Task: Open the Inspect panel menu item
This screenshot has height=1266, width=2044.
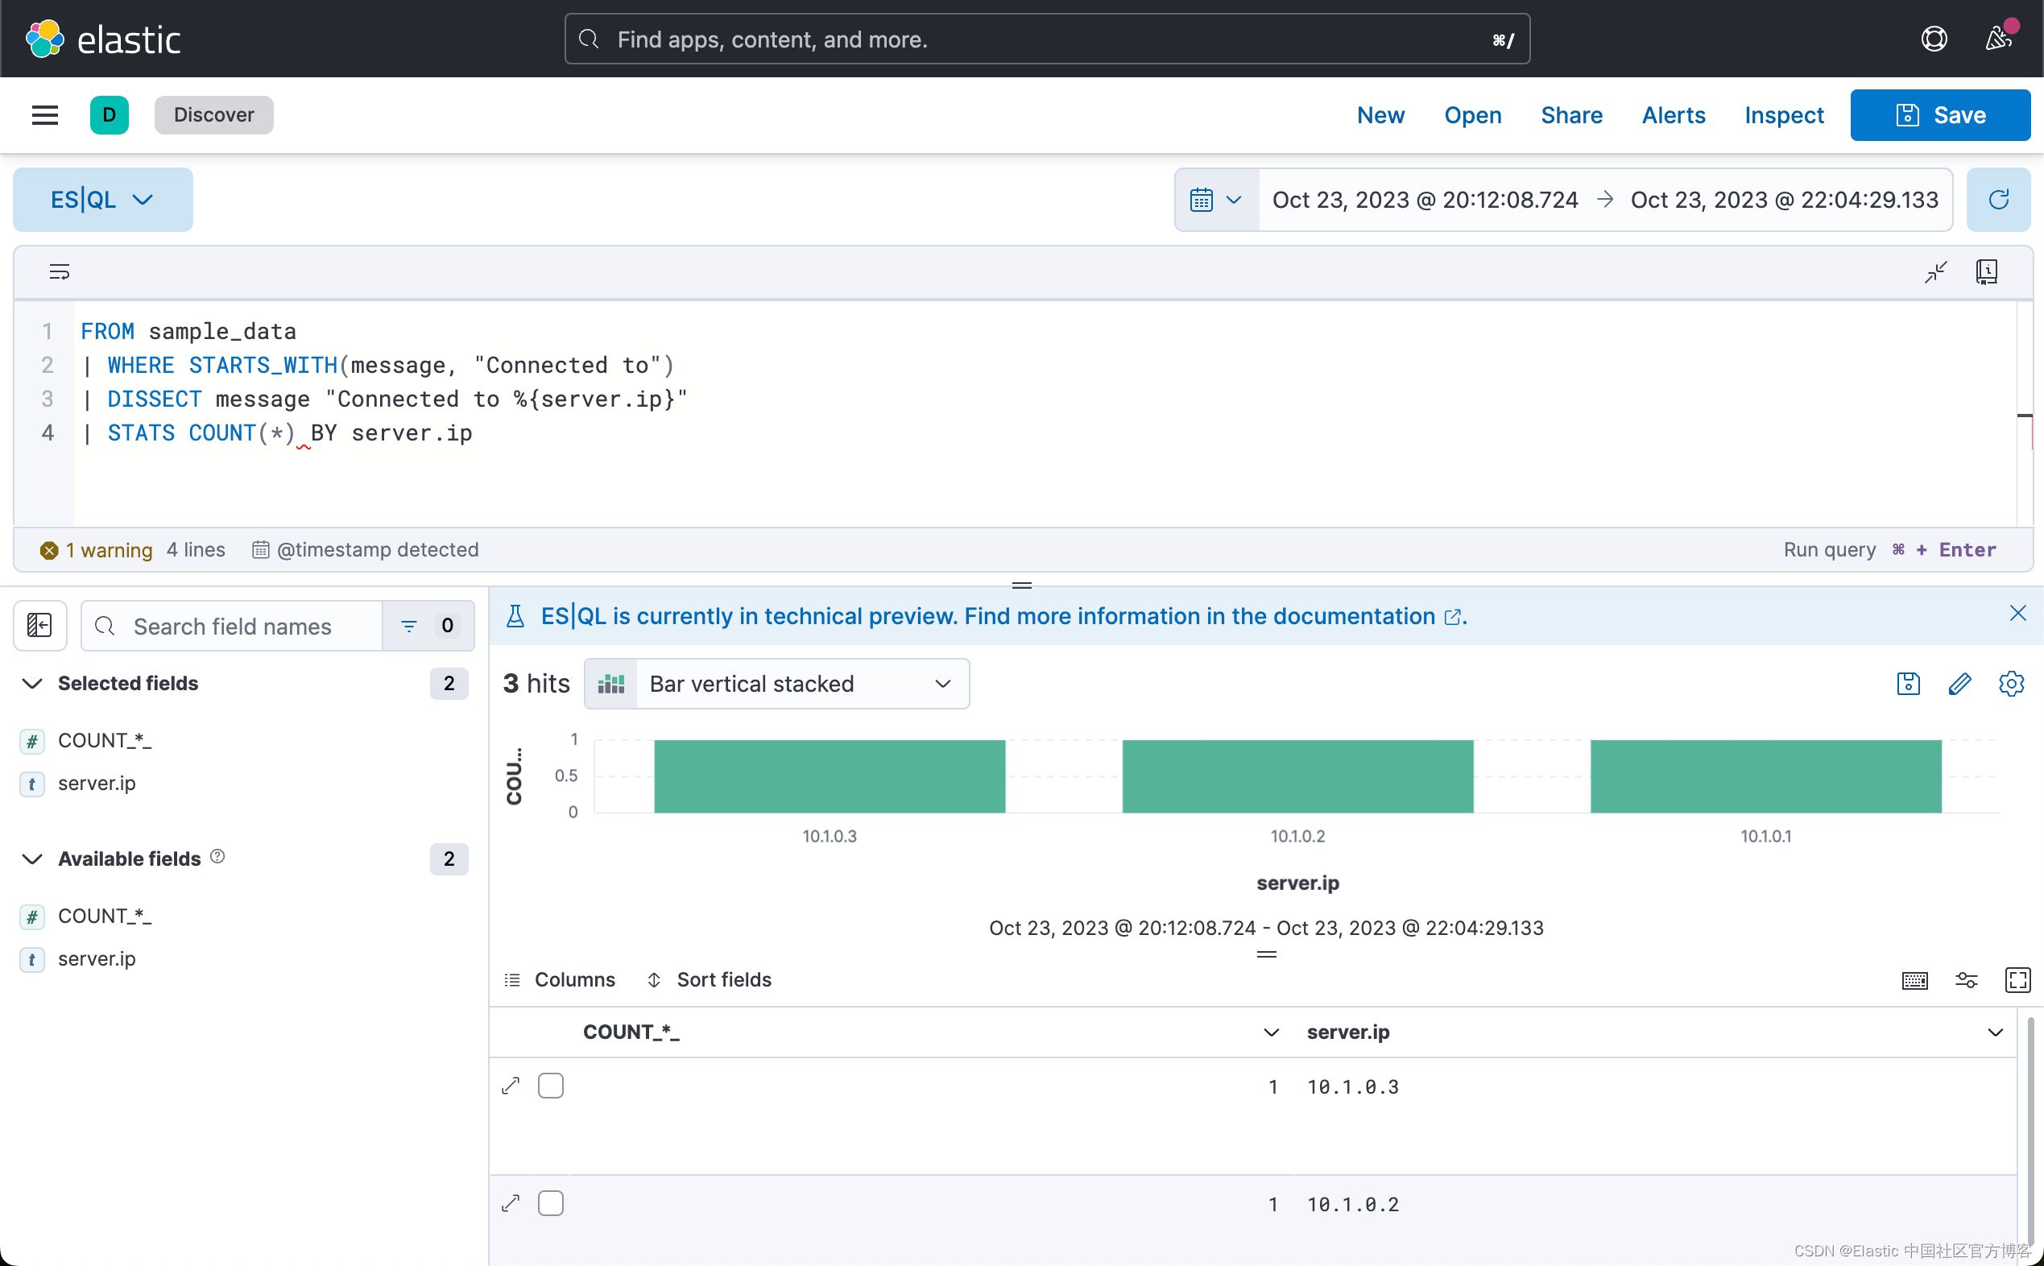Action: (x=1784, y=114)
